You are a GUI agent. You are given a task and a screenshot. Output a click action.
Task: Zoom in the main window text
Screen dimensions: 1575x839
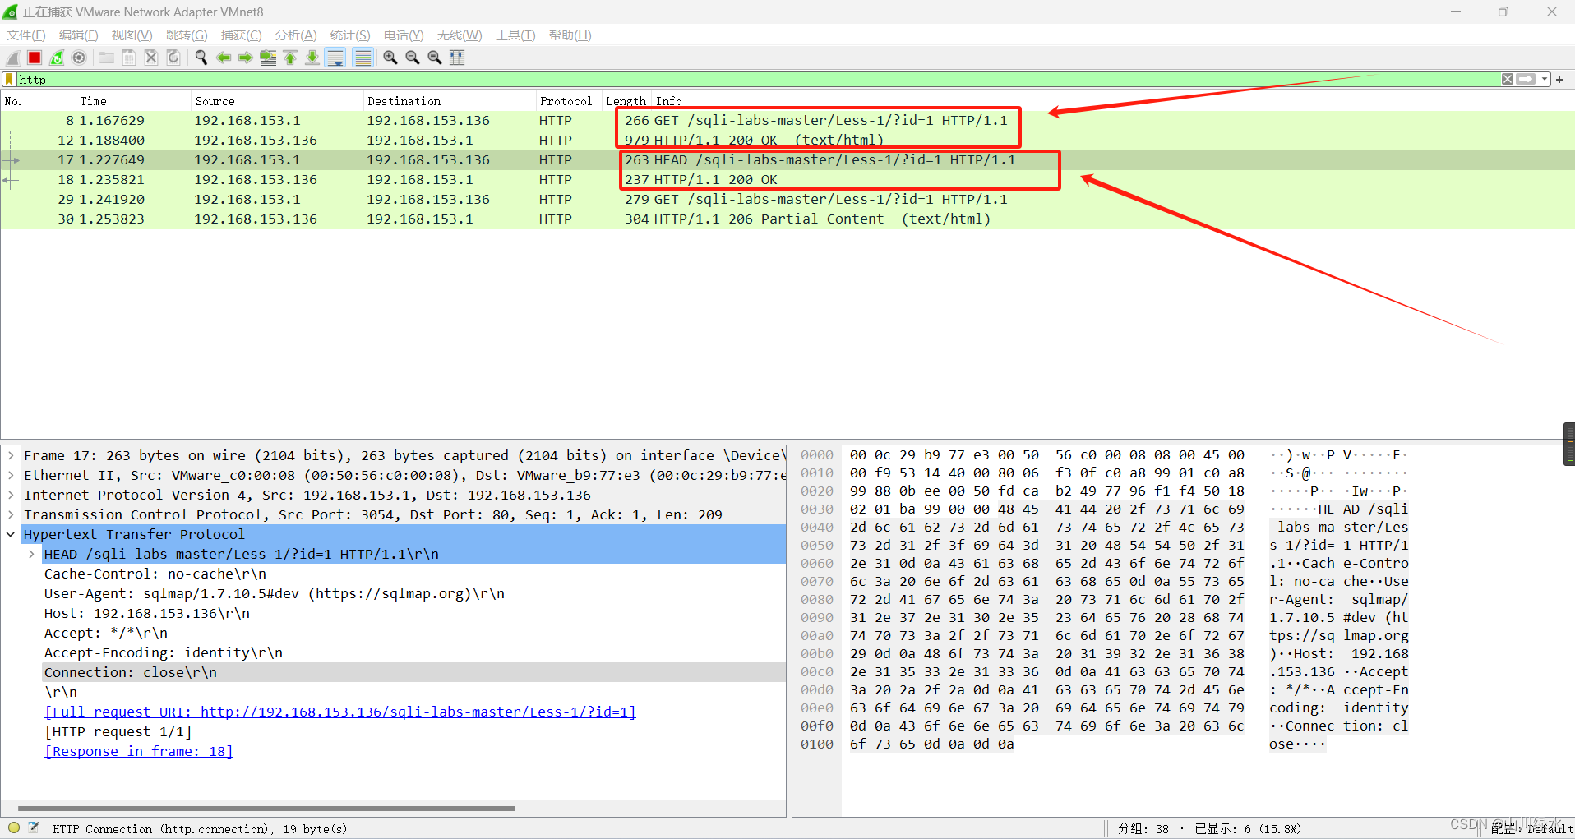(x=390, y=58)
